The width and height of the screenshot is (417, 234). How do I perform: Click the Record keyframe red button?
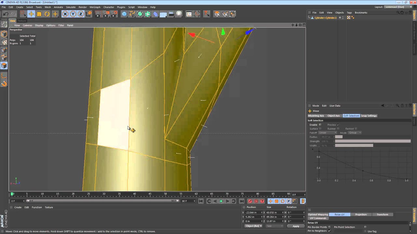250,201
